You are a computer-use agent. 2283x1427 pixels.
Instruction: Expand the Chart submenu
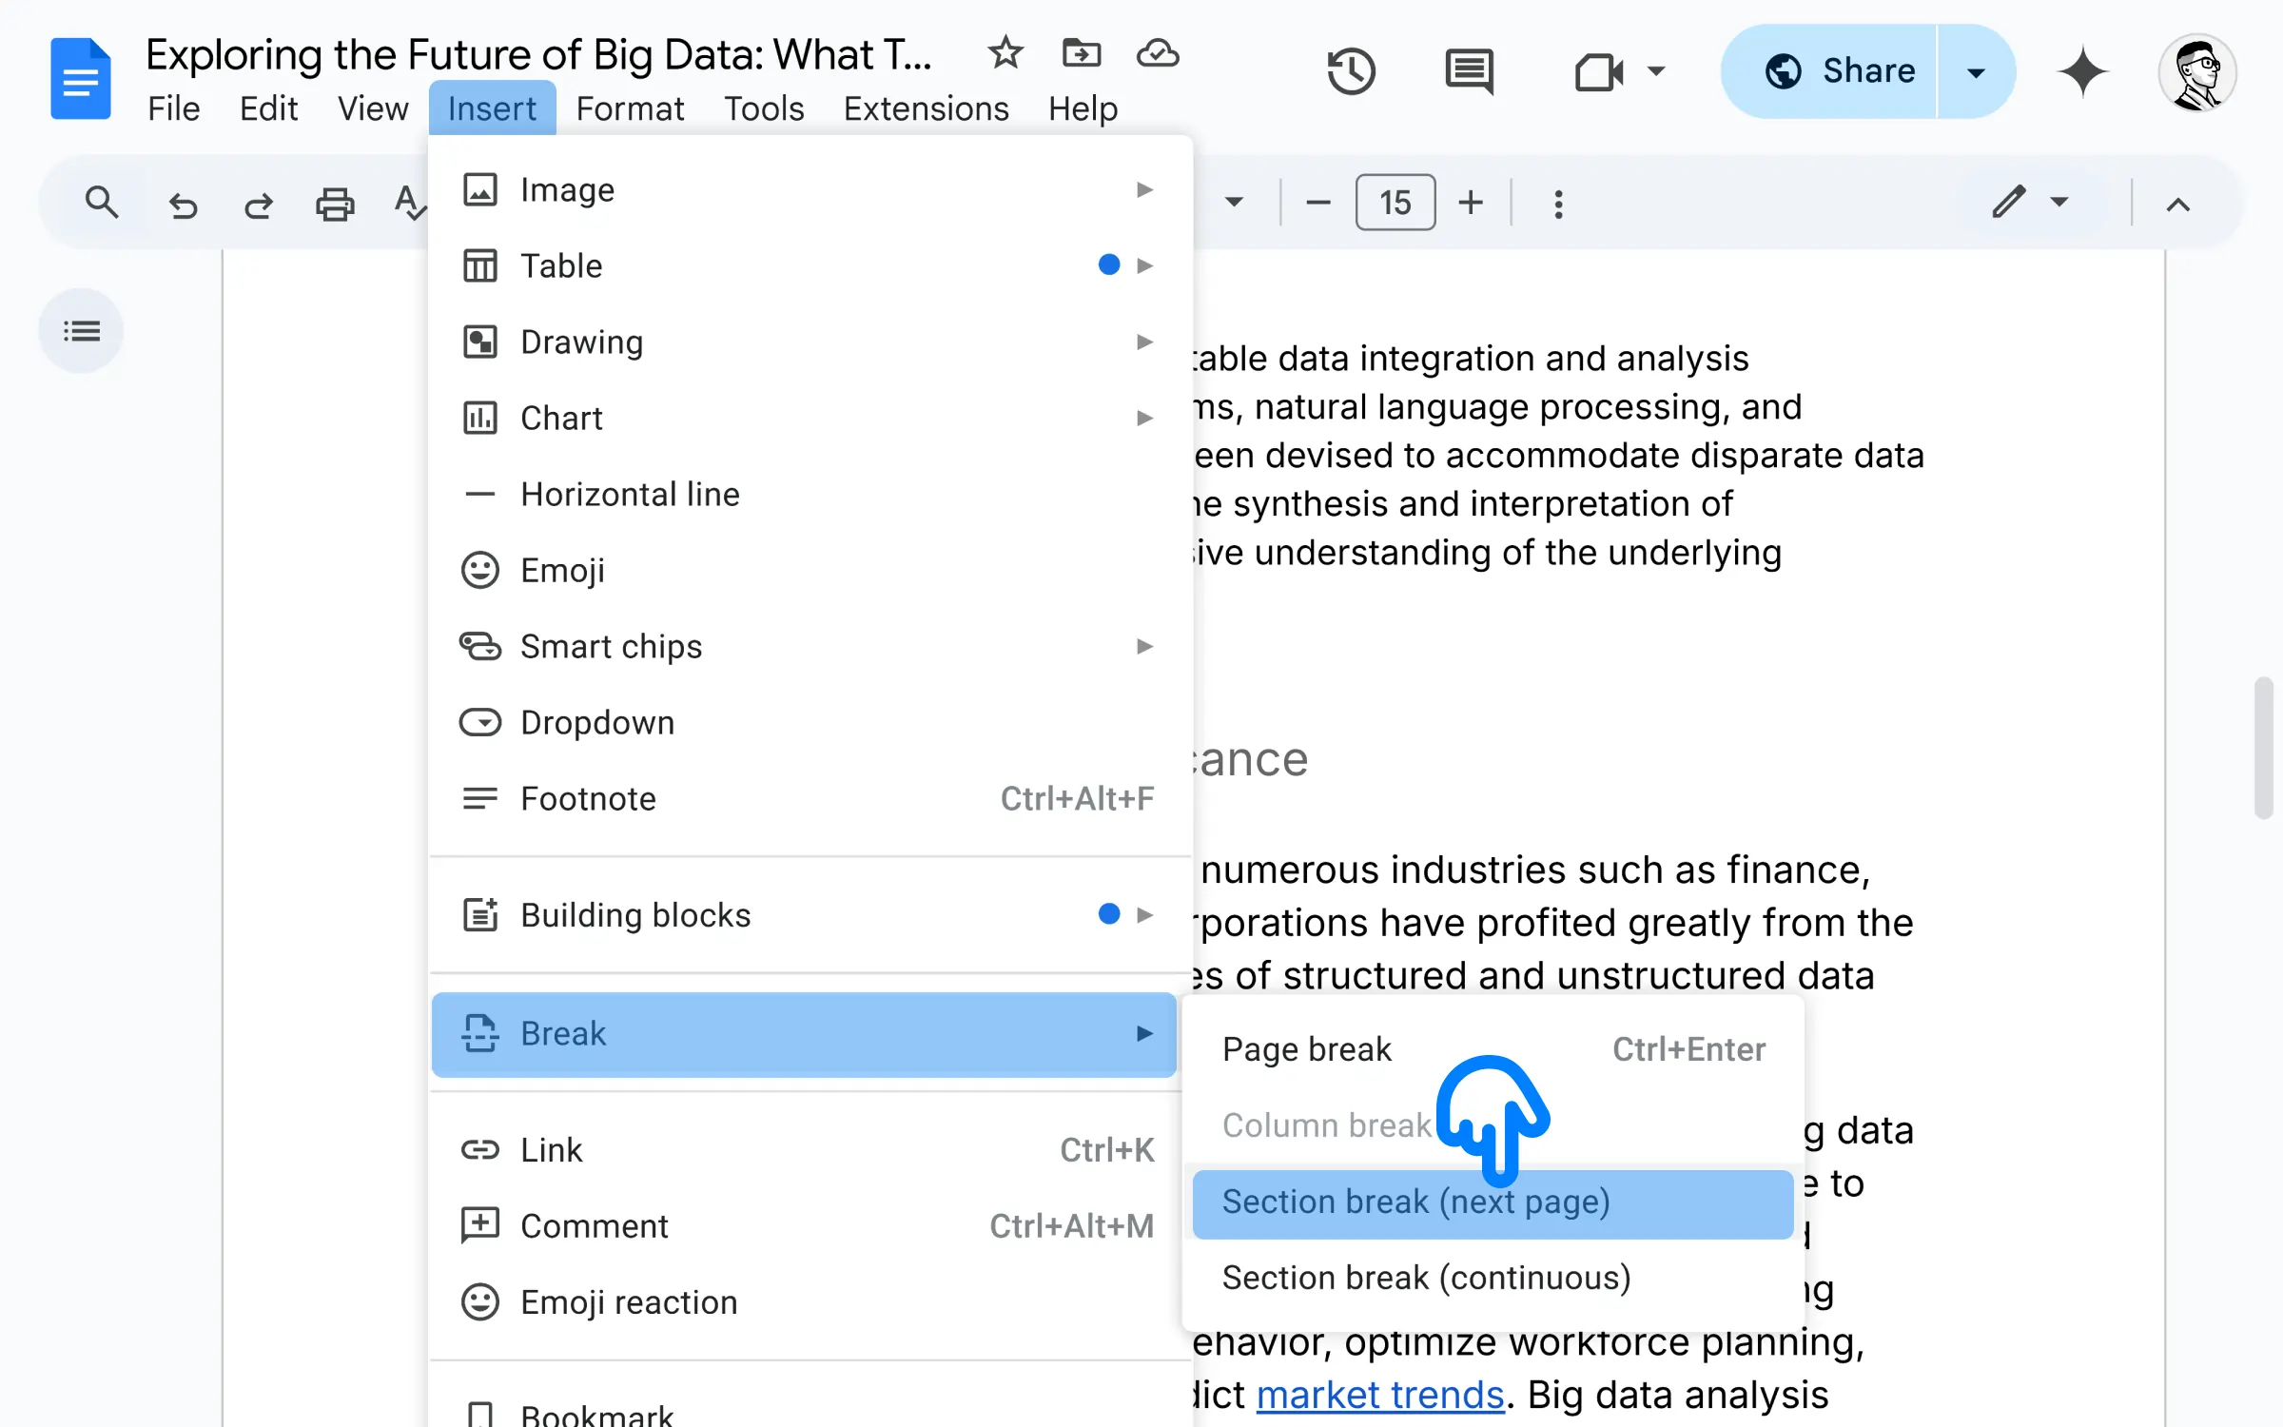tap(810, 418)
